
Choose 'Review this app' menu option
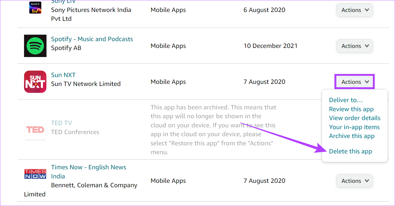pyautogui.click(x=351, y=109)
